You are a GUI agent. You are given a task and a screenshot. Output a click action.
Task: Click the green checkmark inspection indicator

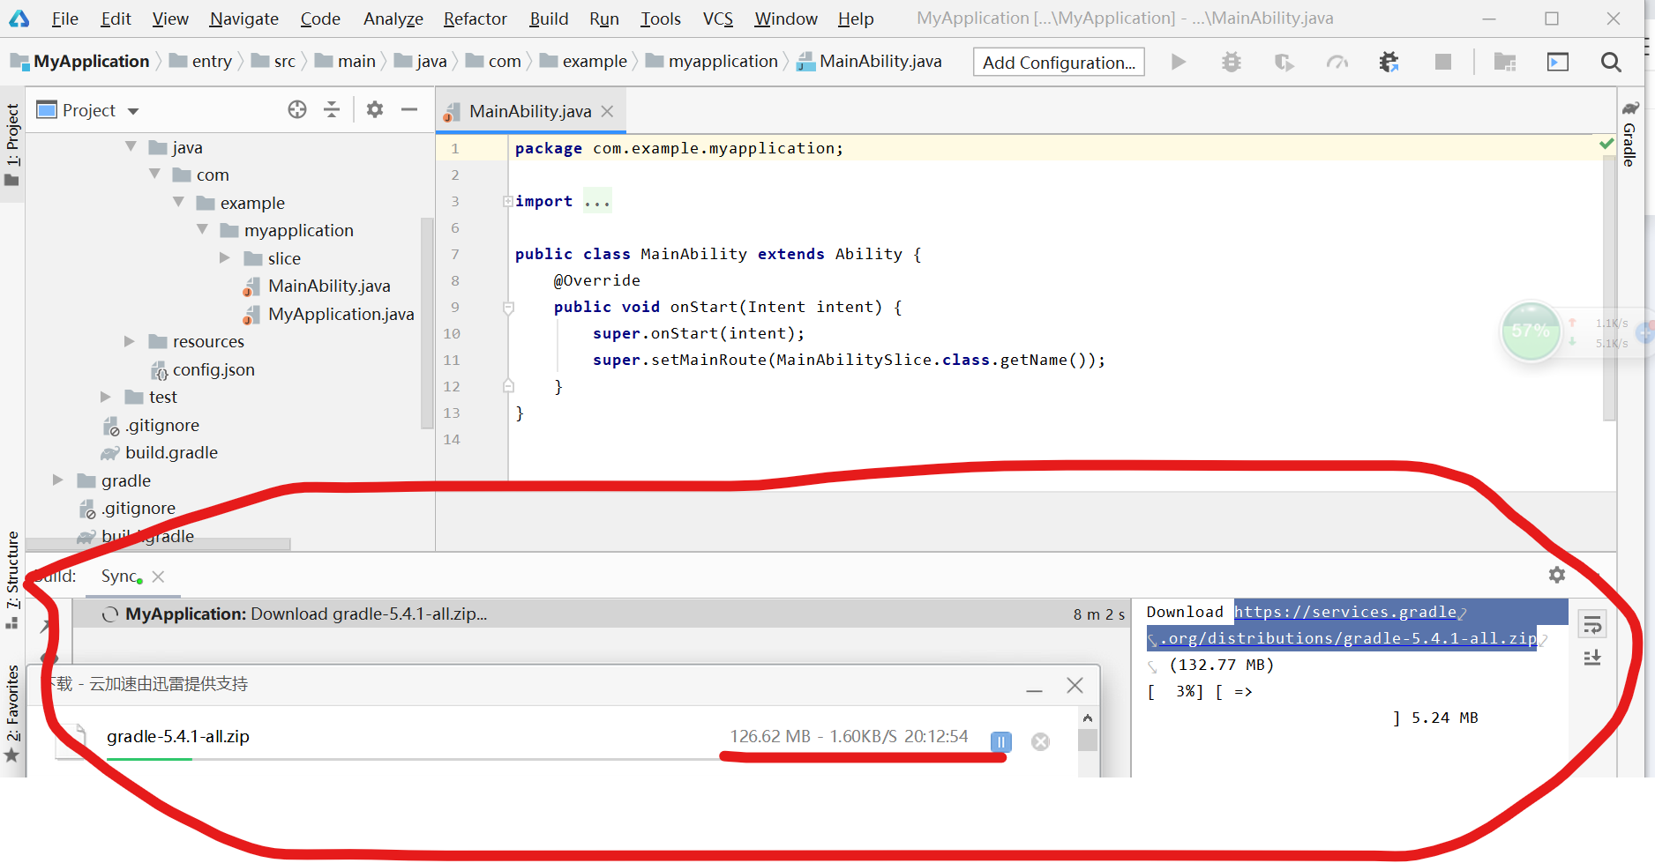pos(1607,144)
